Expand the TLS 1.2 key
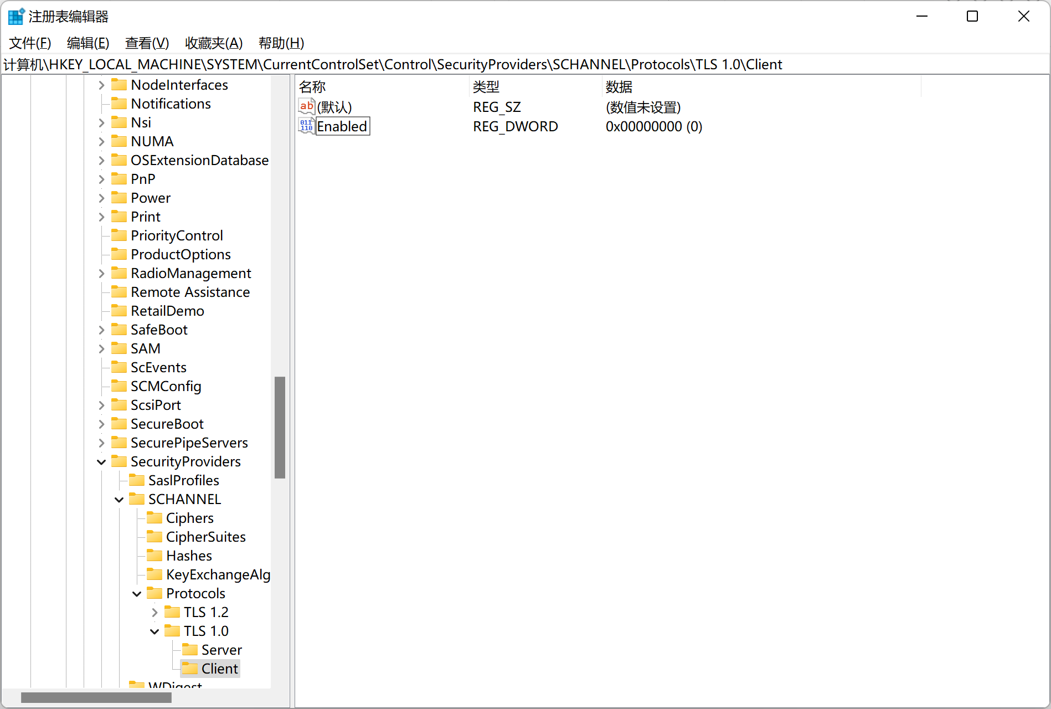1051x709 pixels. pyautogui.click(x=154, y=612)
